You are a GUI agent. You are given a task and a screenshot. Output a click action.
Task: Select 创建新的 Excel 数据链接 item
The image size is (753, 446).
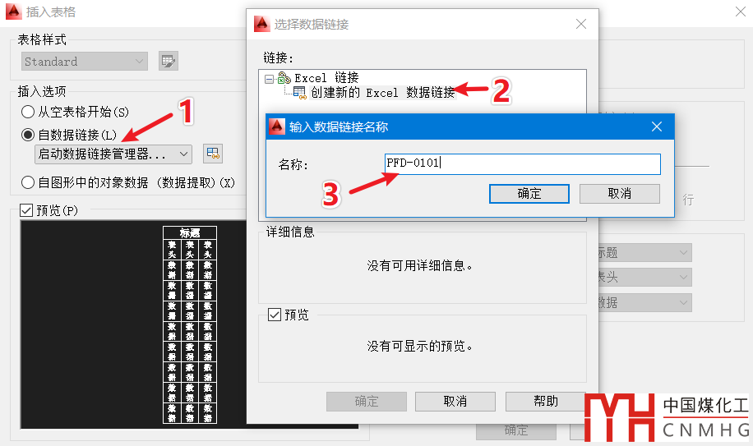383,93
